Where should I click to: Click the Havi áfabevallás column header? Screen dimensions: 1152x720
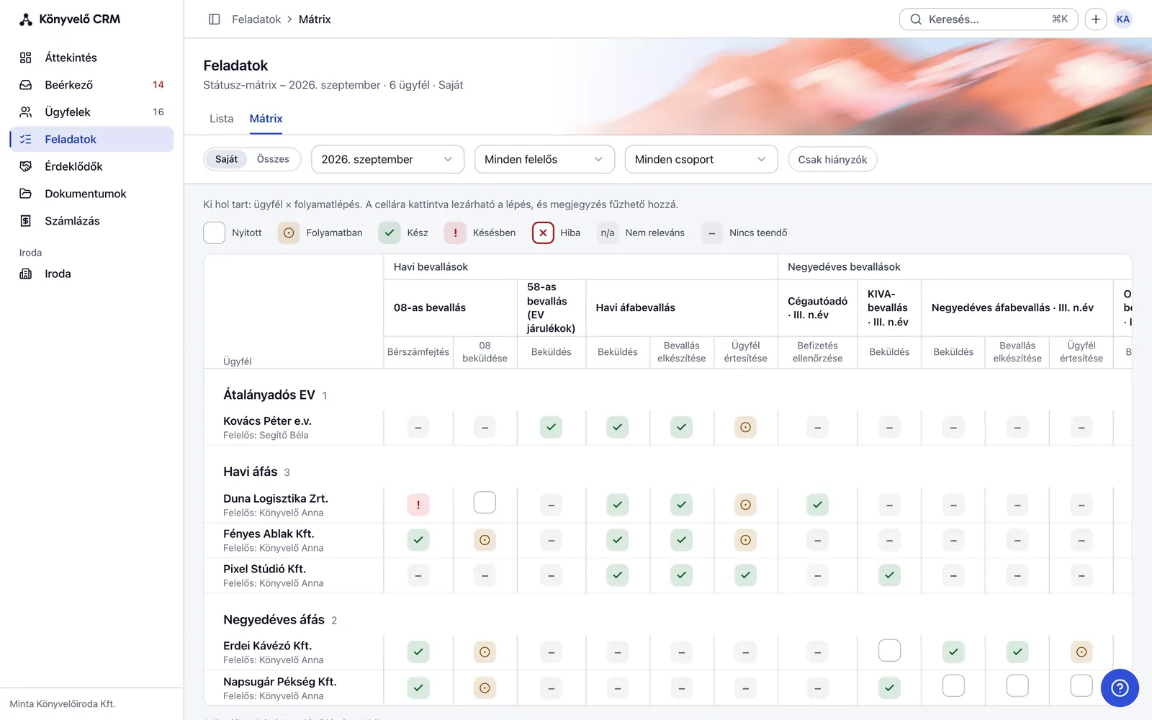point(635,307)
